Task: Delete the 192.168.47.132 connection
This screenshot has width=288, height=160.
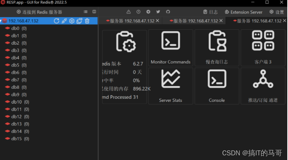Action: pos(87,21)
